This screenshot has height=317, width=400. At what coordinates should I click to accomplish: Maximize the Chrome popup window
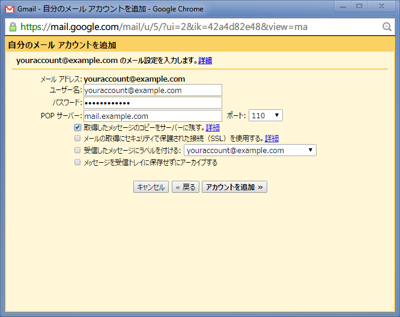pos(360,6)
